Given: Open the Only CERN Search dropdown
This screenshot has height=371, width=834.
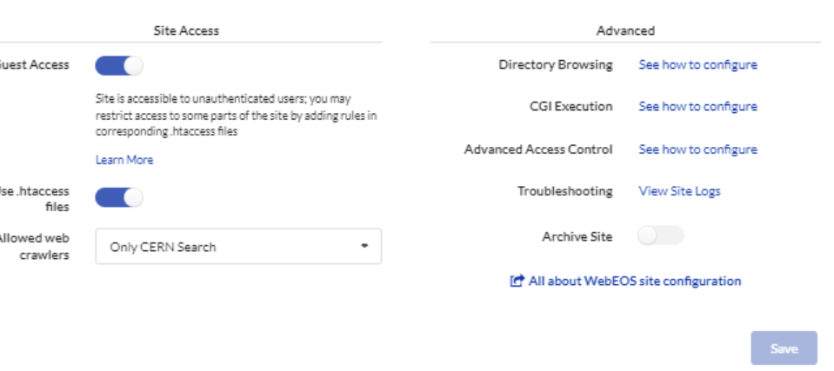Looking at the screenshot, I should (238, 247).
